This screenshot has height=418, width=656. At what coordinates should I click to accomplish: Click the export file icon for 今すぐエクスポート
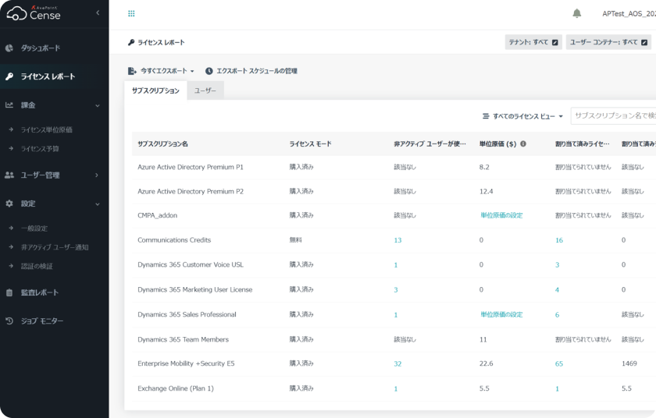click(132, 71)
